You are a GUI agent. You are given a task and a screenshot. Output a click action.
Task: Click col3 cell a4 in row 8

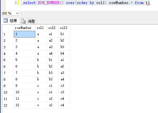64,79
